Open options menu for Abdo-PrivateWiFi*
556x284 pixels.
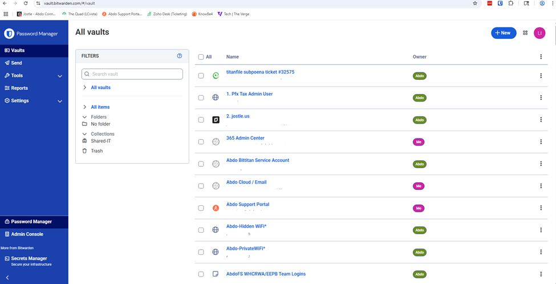(x=541, y=251)
